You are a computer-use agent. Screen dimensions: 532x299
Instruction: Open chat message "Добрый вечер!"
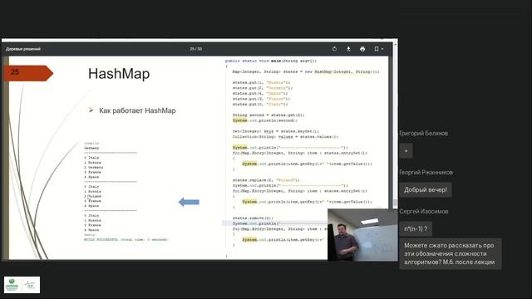pos(425,190)
